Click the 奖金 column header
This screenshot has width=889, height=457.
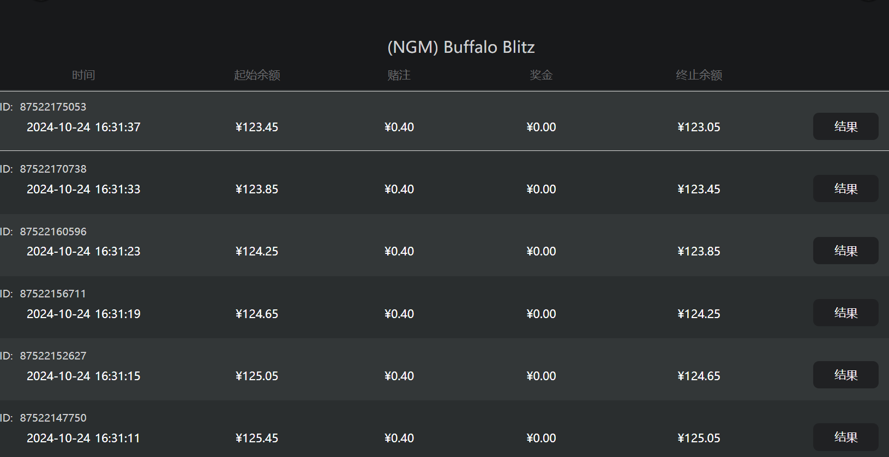[541, 75]
